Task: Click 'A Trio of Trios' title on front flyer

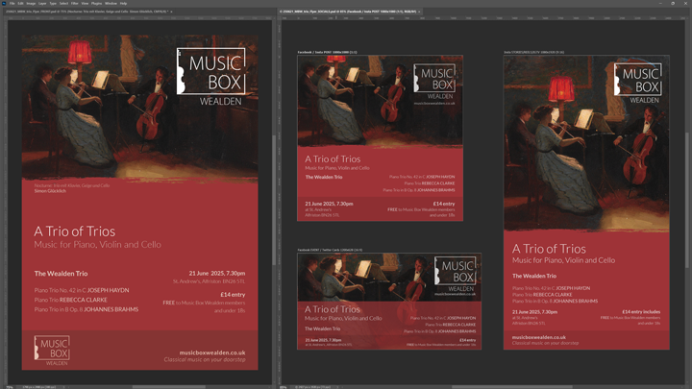Action: click(75, 231)
